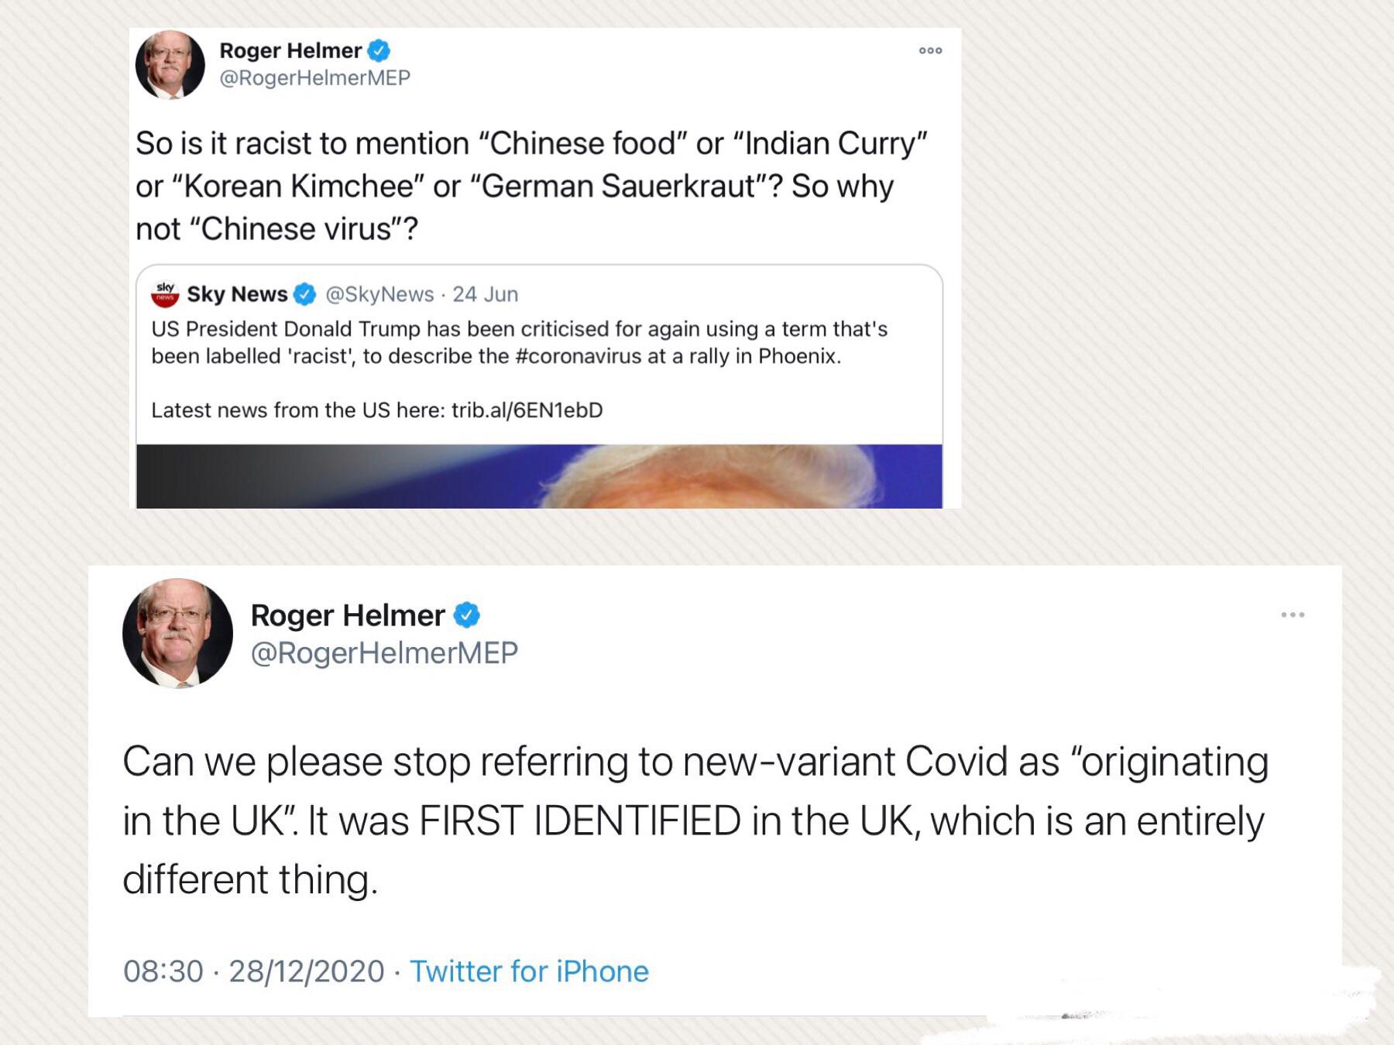Viewport: 1394px width, 1045px height.
Task: Click the verified badge in top tweet
Action: [x=379, y=51]
